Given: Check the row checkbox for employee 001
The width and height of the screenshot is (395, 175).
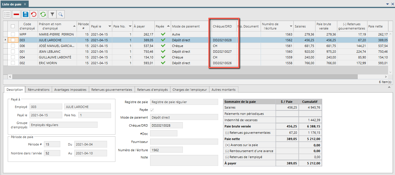Looking at the screenshot, I should [x=13, y=52].
